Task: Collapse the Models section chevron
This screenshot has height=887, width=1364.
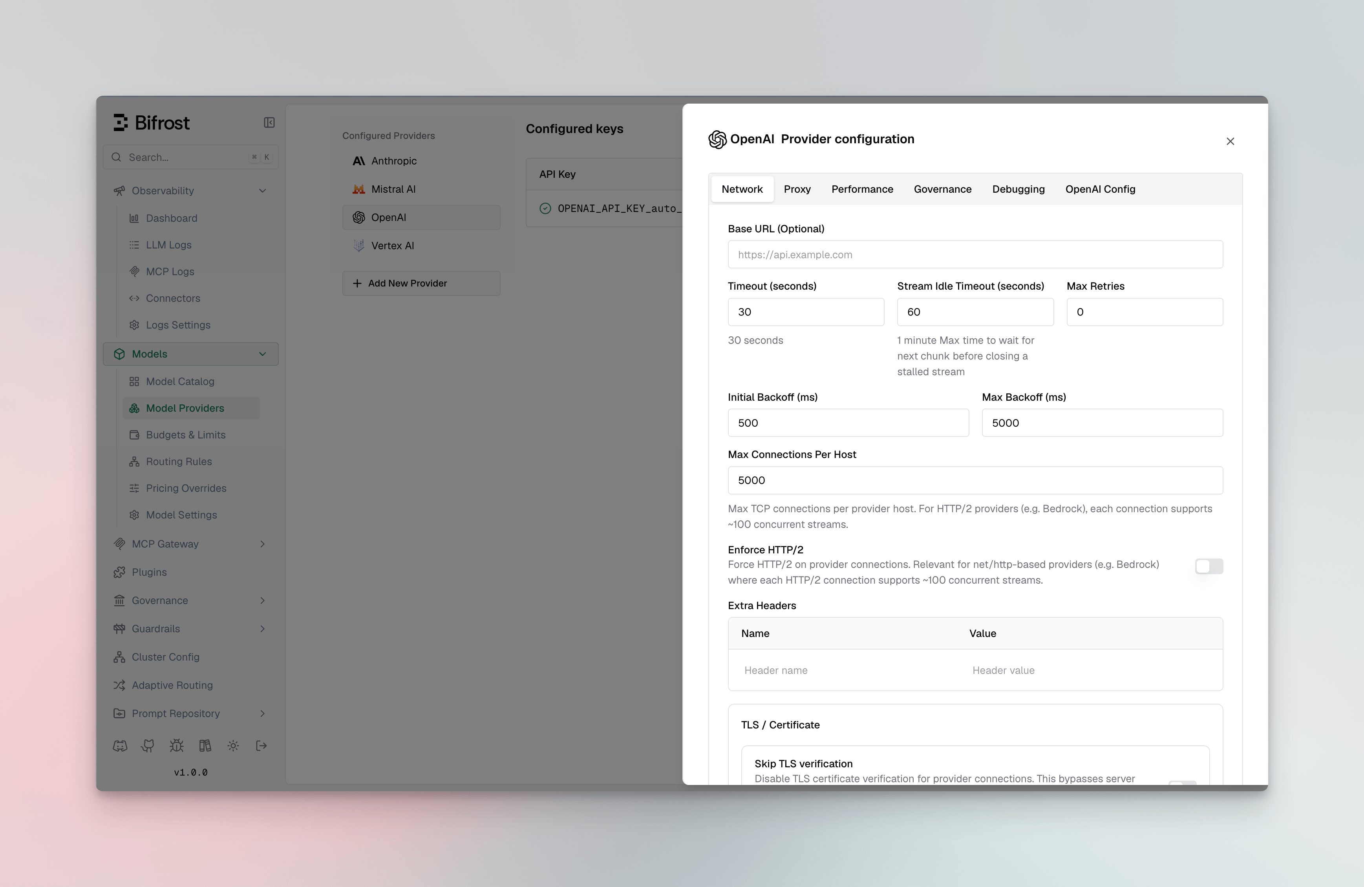Action: pyautogui.click(x=263, y=354)
